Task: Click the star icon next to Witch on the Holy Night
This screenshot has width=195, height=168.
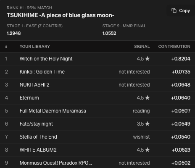Action: [148, 58]
